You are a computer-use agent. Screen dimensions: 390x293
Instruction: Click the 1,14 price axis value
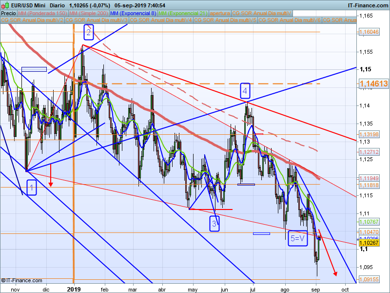coord(365,105)
